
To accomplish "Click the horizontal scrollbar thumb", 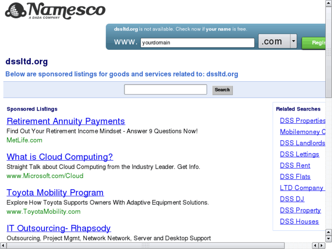I will point(146,246).
